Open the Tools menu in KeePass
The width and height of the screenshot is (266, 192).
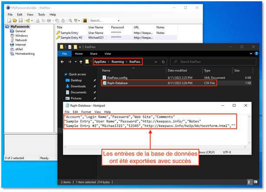[x=42, y=15]
